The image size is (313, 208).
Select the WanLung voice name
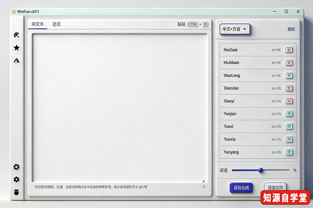(232, 75)
